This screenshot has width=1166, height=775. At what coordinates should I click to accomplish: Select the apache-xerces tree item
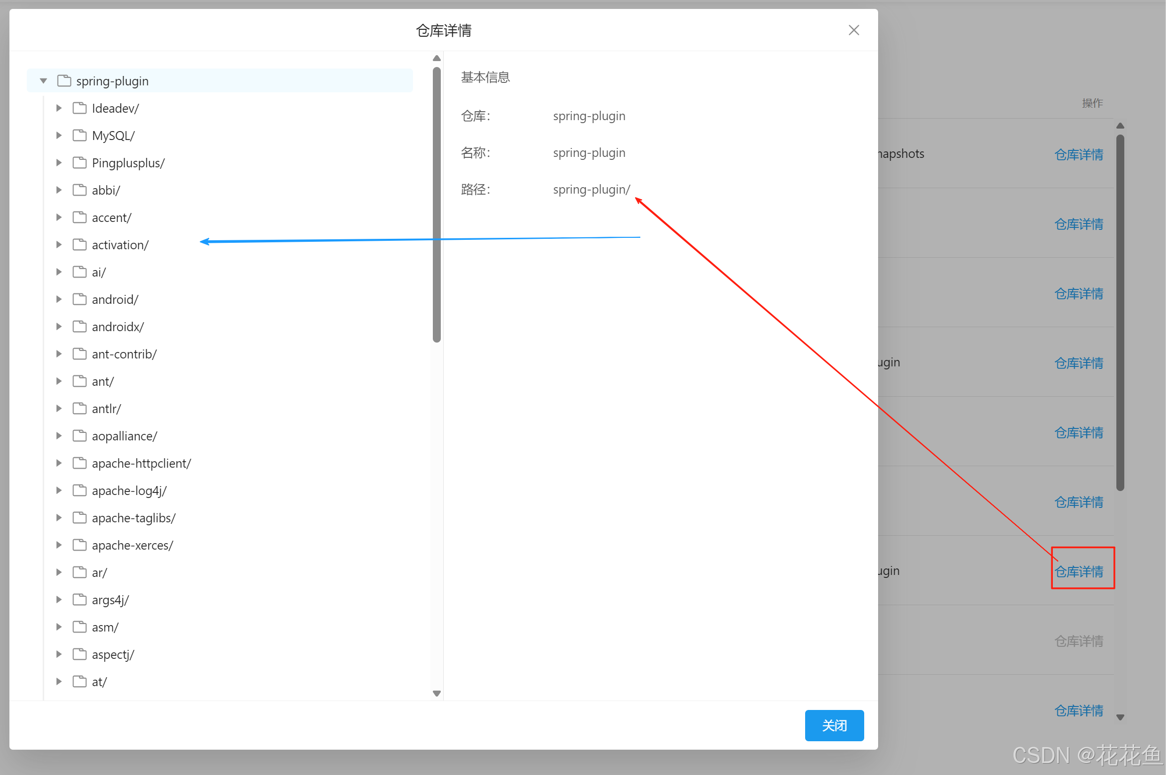[x=132, y=545]
